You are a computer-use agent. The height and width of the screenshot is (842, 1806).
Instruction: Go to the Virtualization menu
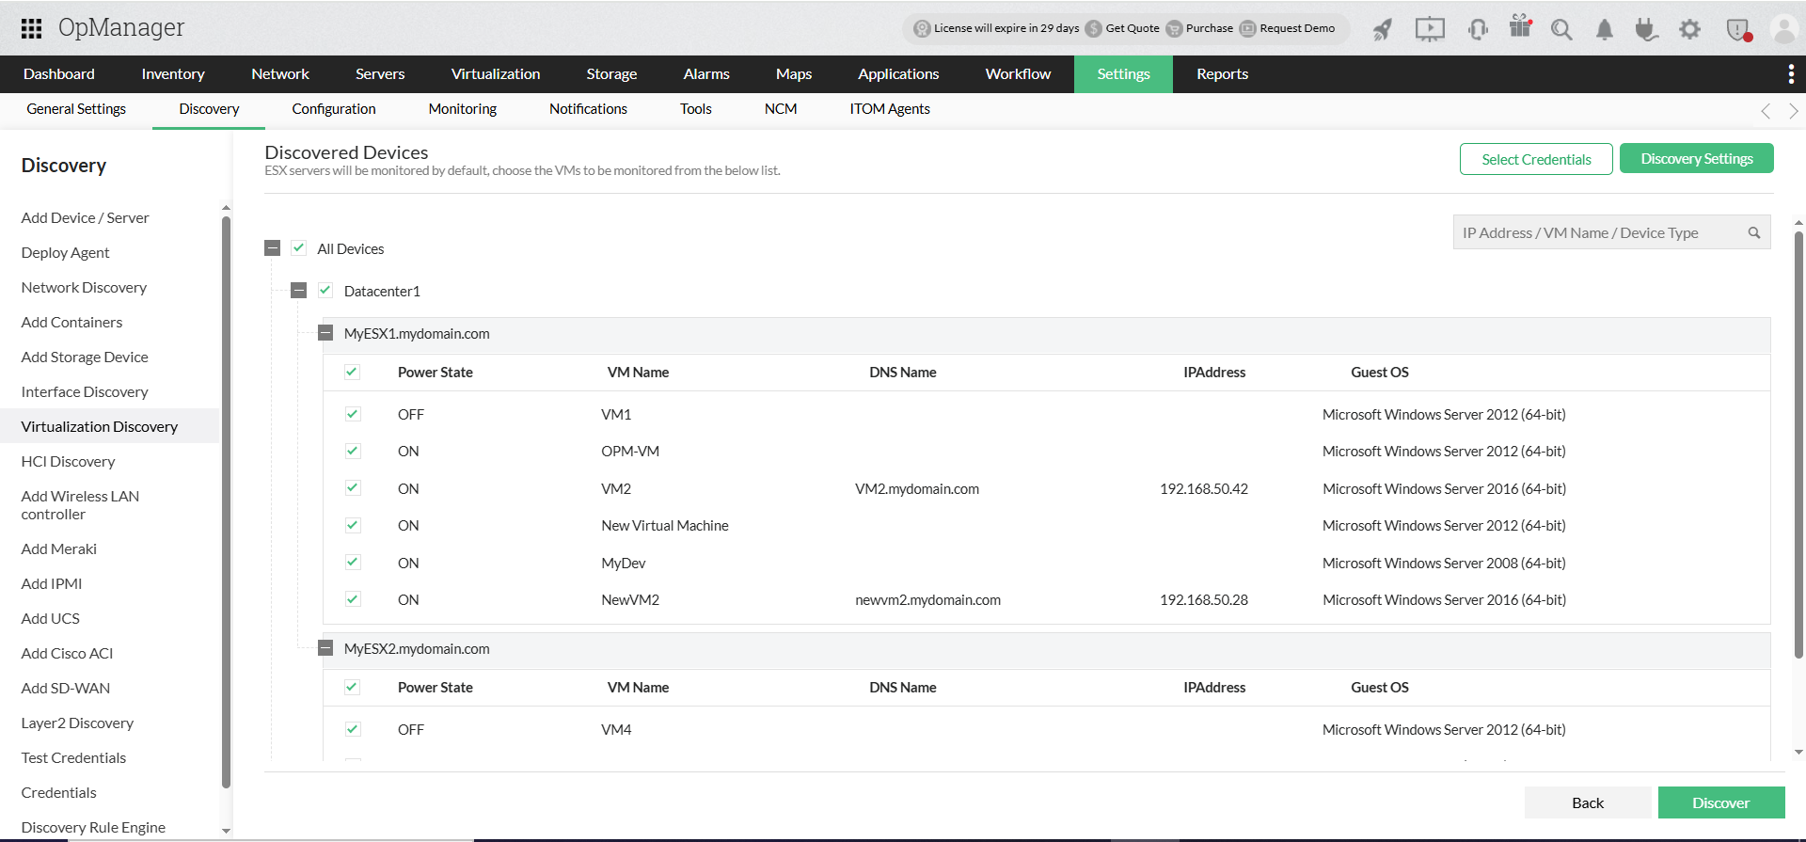coord(496,74)
